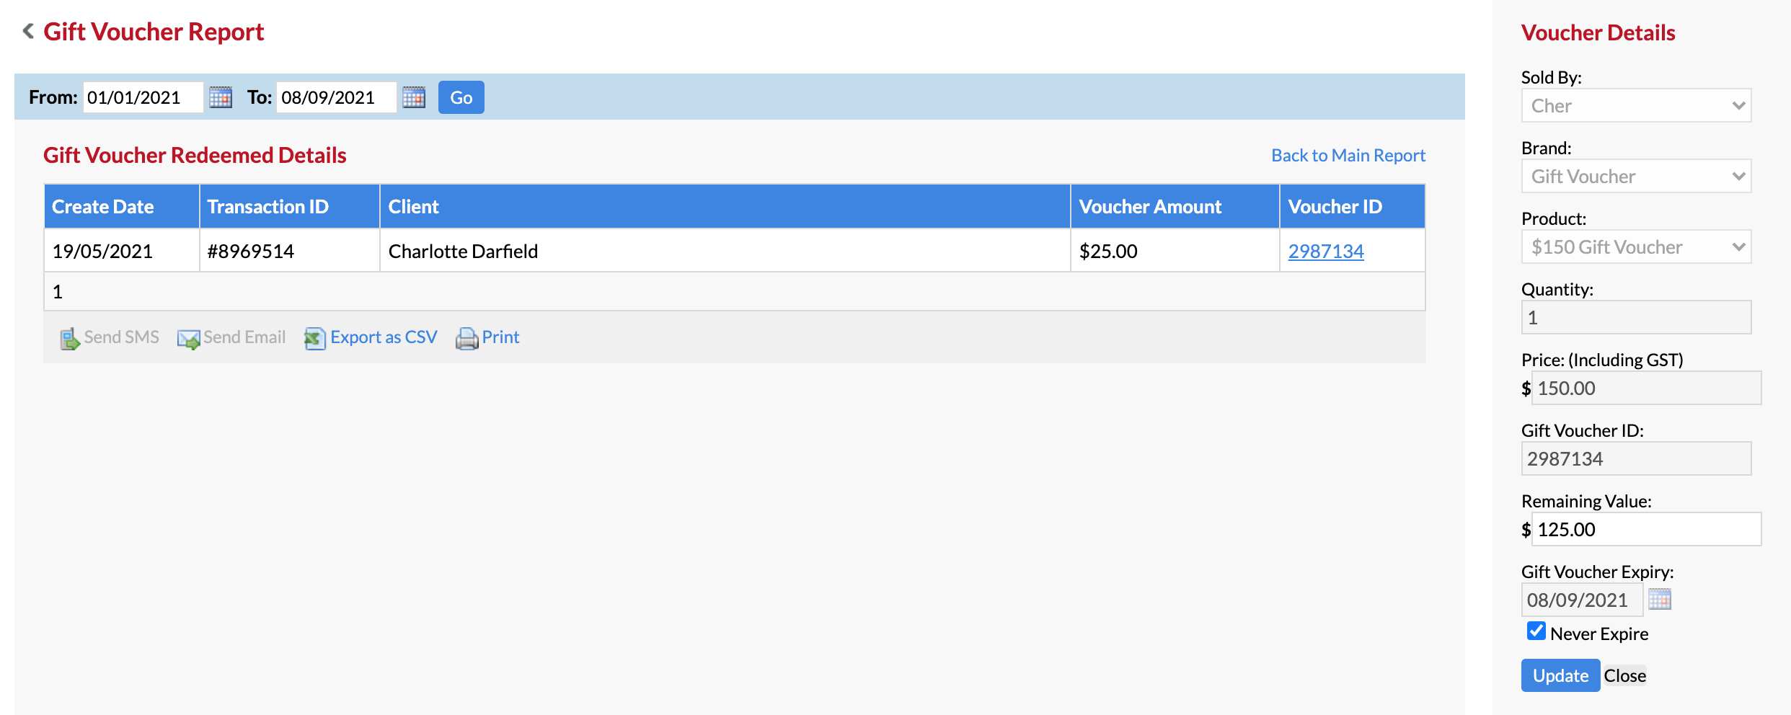Open the From date calendar icon
This screenshot has height=715, width=1791.
click(221, 97)
